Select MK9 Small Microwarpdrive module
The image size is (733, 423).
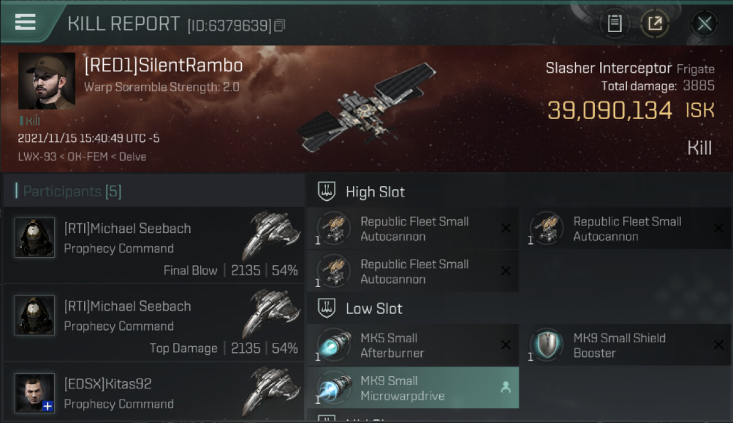[413, 388]
